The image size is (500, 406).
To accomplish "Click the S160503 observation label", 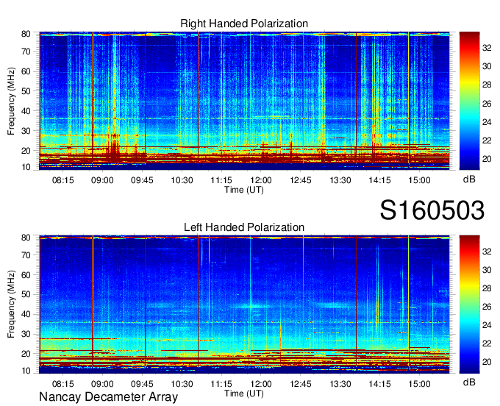I will pos(432,210).
